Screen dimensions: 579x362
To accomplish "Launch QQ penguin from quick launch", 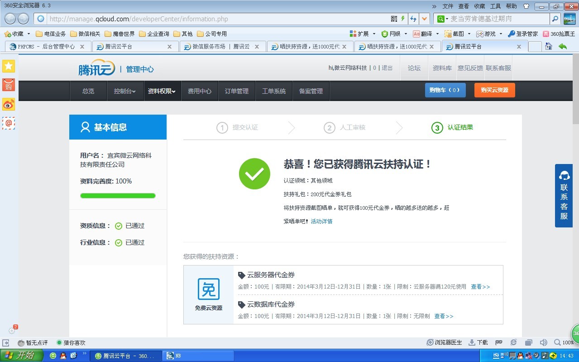I will 63,356.
